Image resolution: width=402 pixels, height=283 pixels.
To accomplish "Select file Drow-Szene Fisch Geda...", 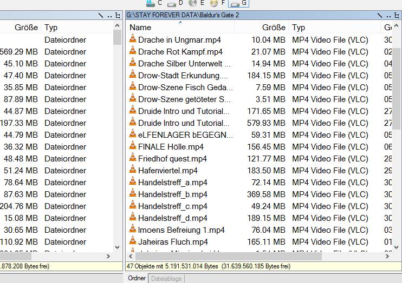I will pyautogui.click(x=185, y=87).
